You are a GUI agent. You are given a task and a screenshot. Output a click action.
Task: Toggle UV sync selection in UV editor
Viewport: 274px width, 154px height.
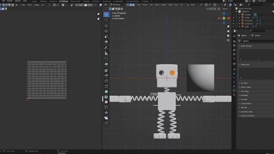[1, 5]
